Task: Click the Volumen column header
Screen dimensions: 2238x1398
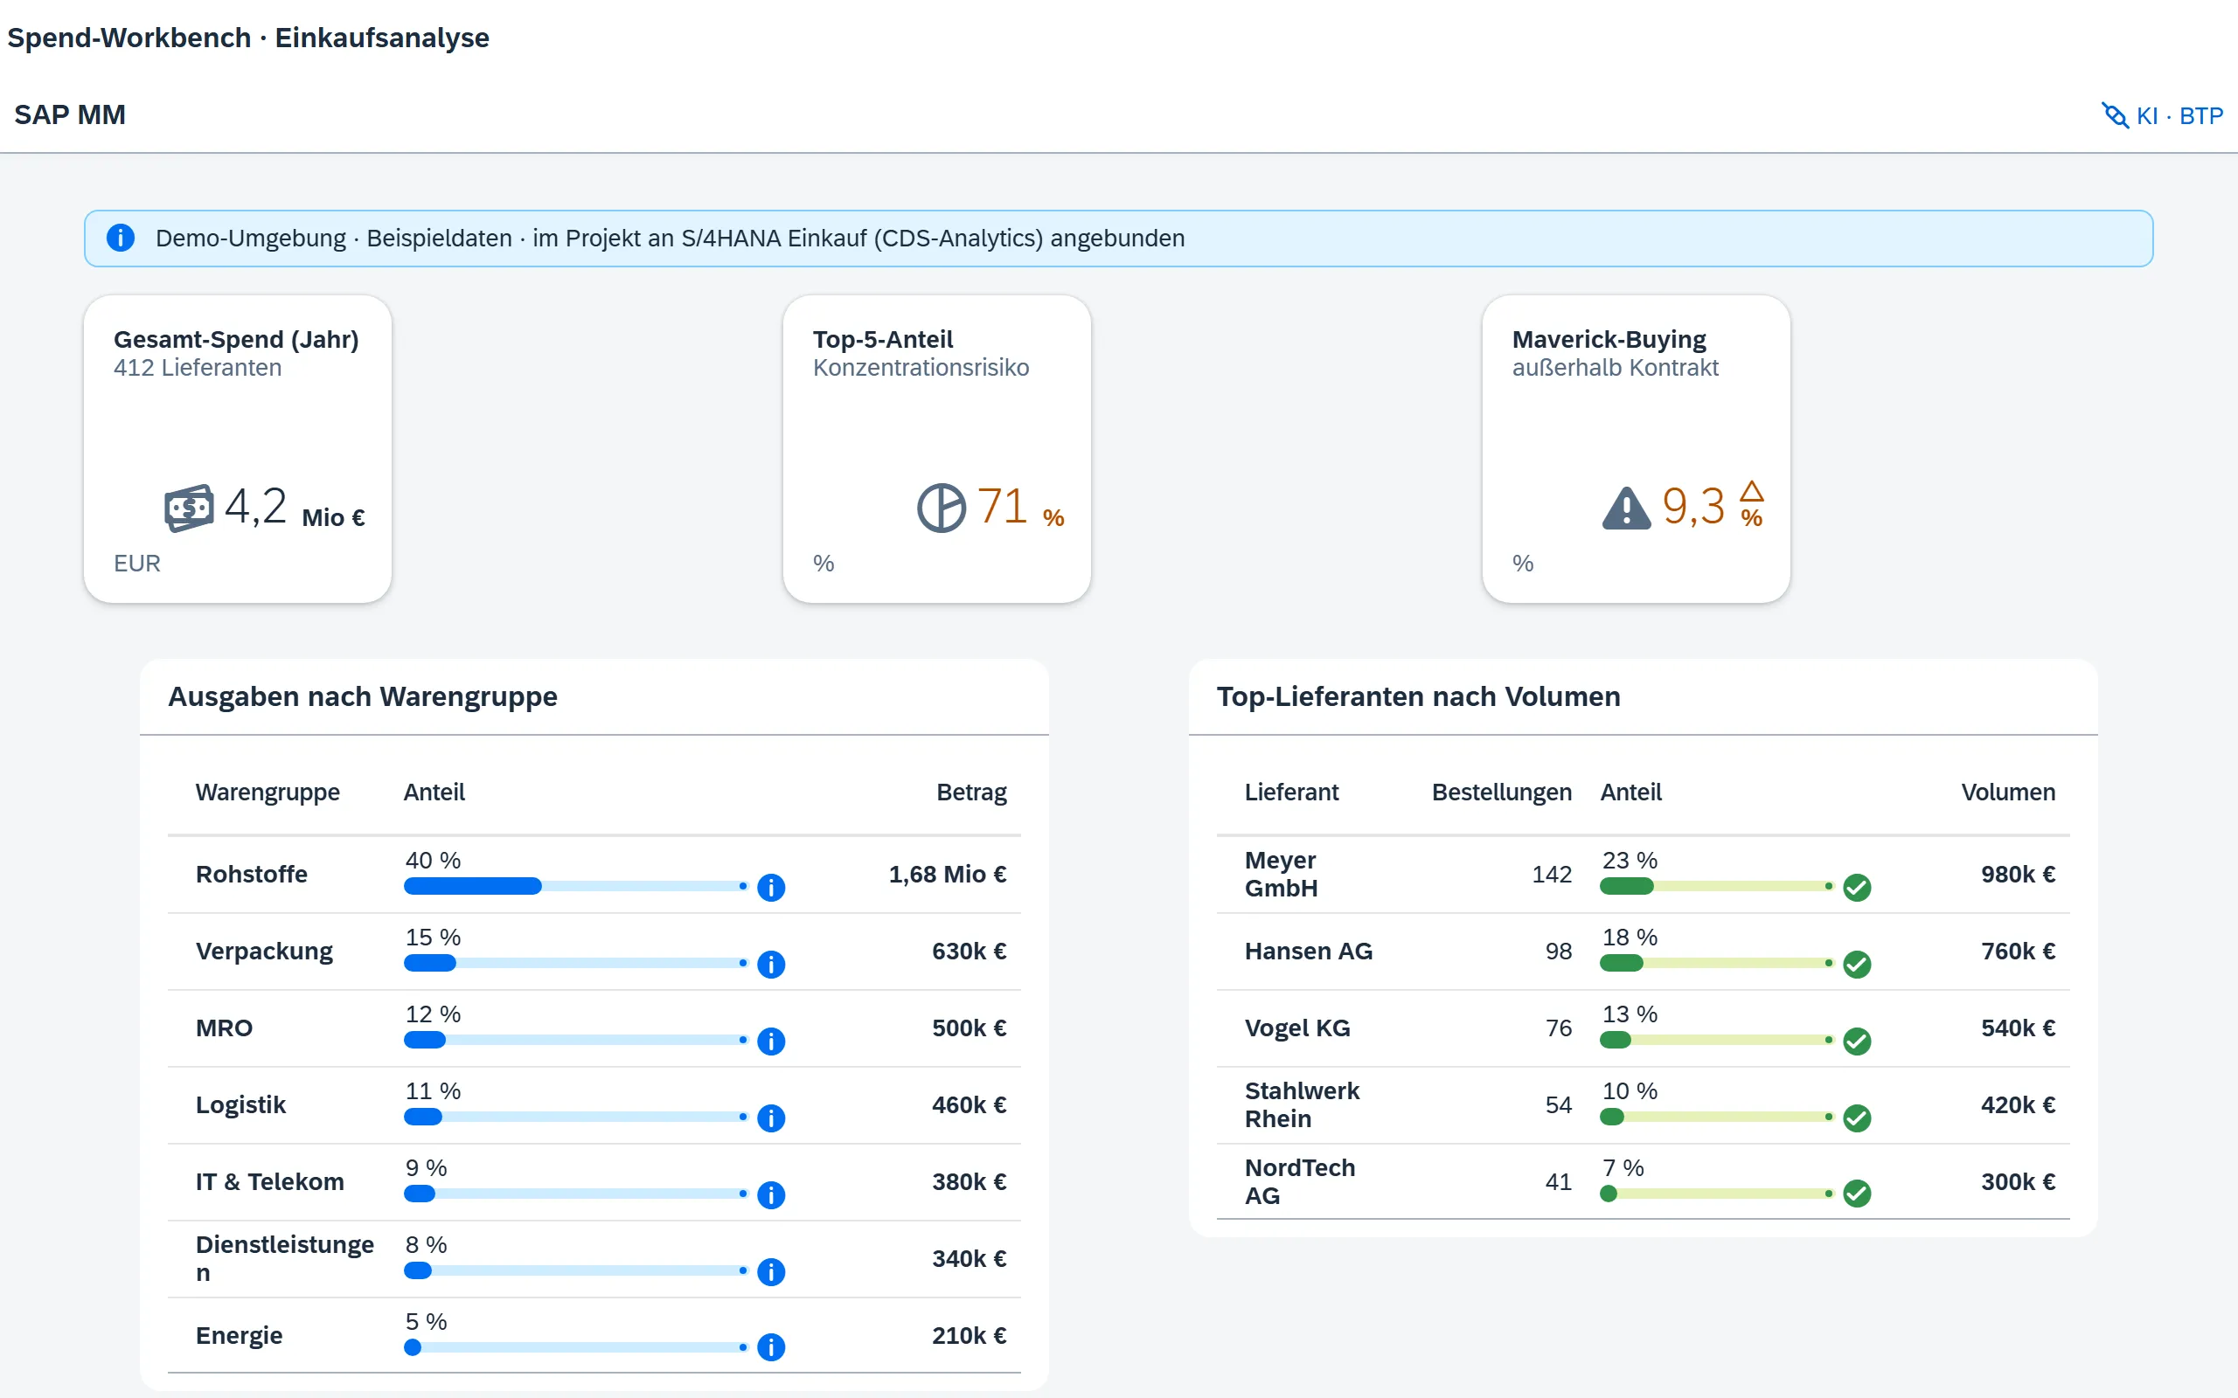Action: click(x=2008, y=792)
